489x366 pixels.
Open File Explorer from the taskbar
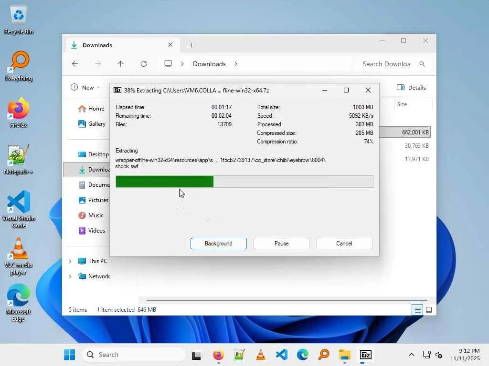[345, 355]
